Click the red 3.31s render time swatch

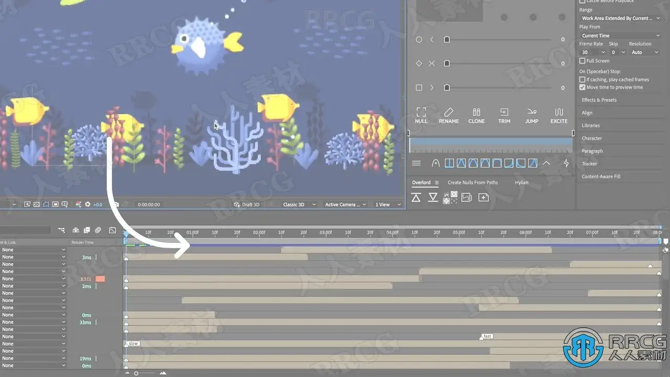click(100, 279)
